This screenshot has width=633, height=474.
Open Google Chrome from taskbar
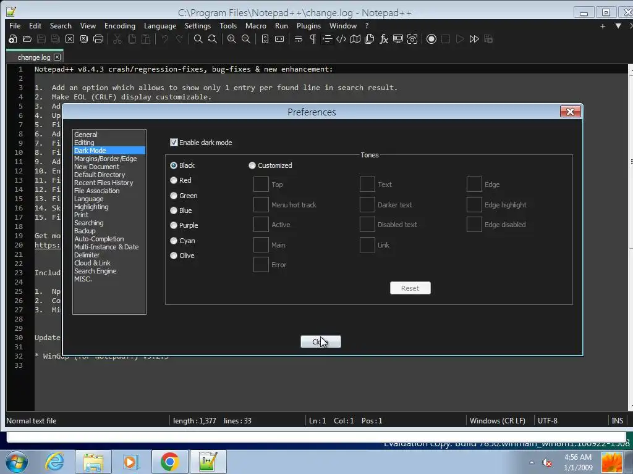pyautogui.click(x=169, y=462)
